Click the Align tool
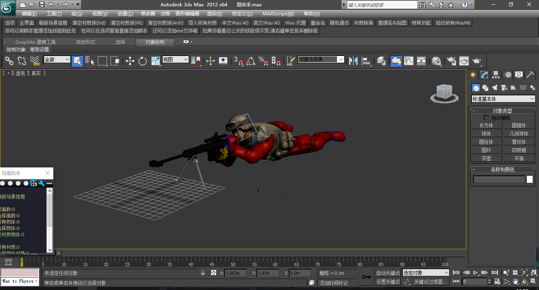 [x=366, y=61]
